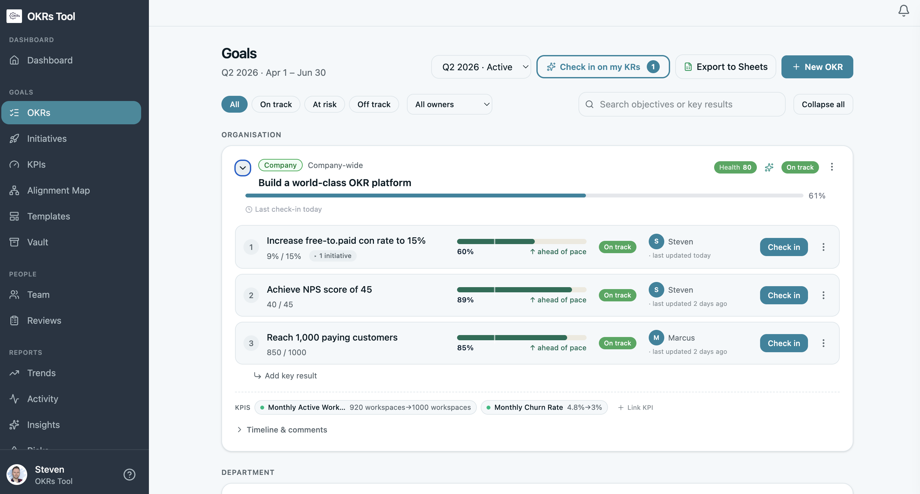Open the Q2 2026 Active period dropdown

pos(481,67)
